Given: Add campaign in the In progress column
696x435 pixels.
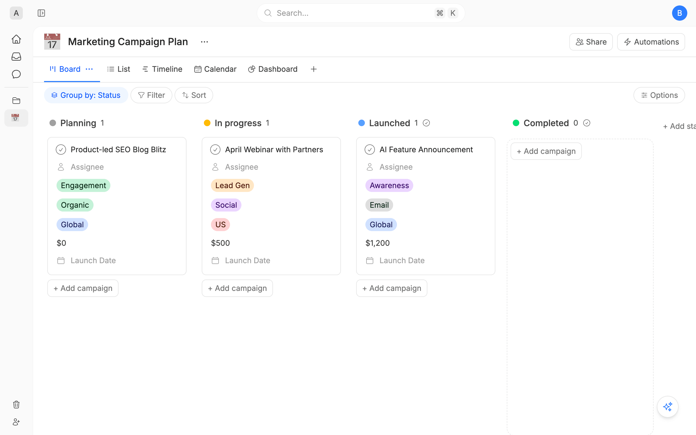Looking at the screenshot, I should click(237, 288).
